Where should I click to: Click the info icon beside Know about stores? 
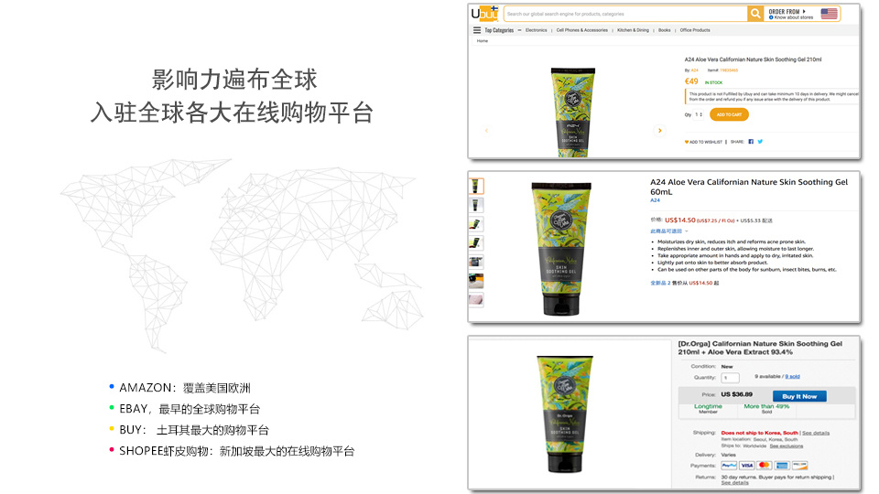[771, 17]
